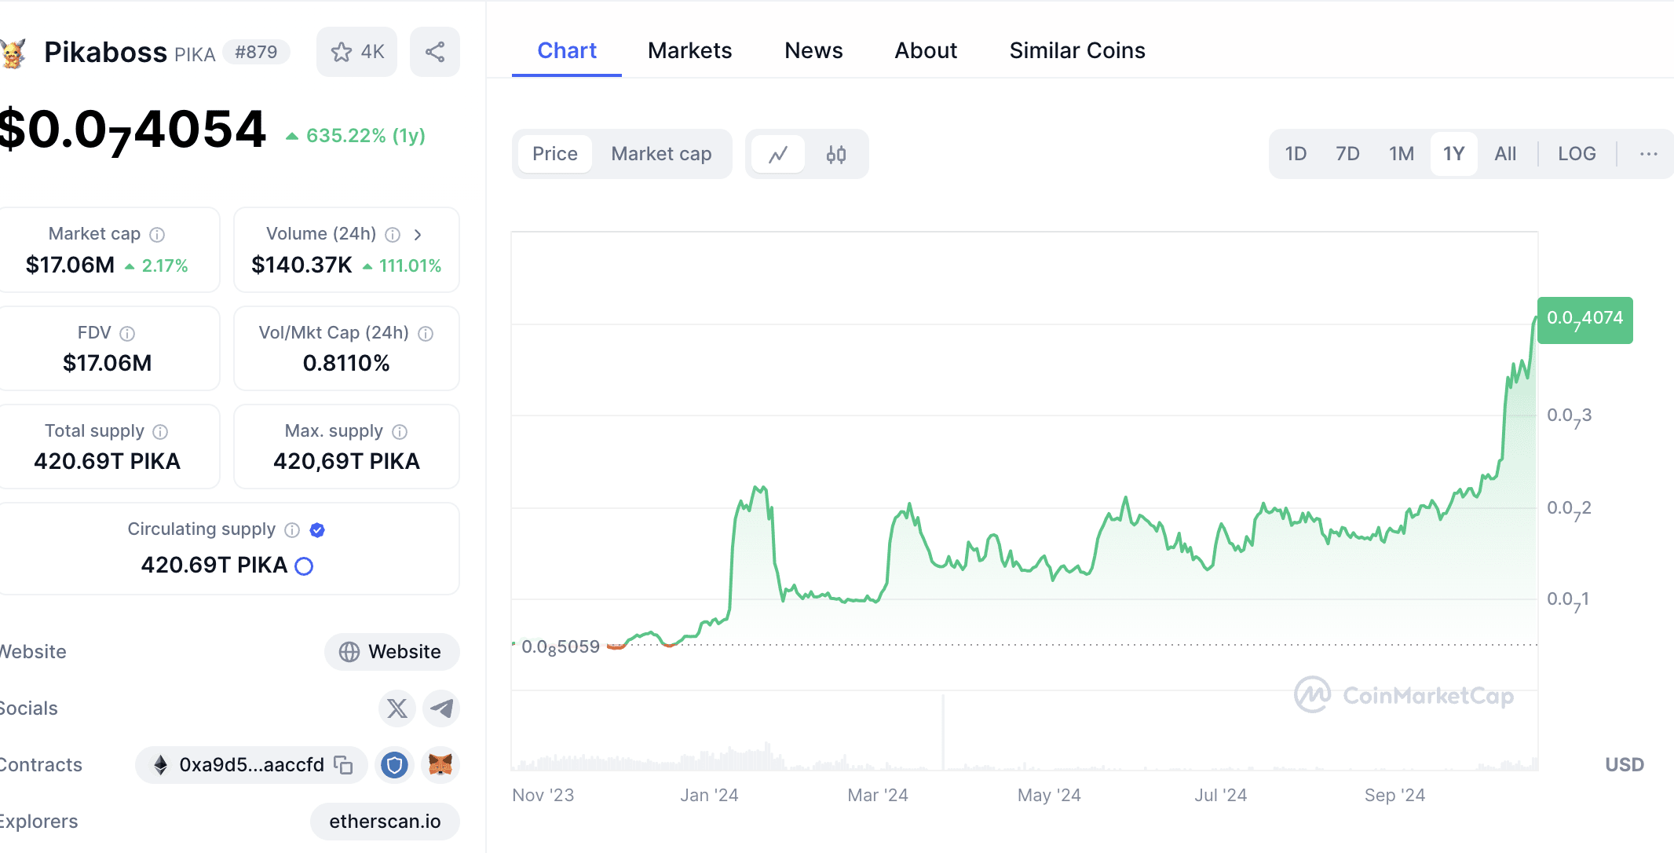The height and width of the screenshot is (853, 1674).
Task: Open the more chart options ellipsis
Action: point(1648,154)
